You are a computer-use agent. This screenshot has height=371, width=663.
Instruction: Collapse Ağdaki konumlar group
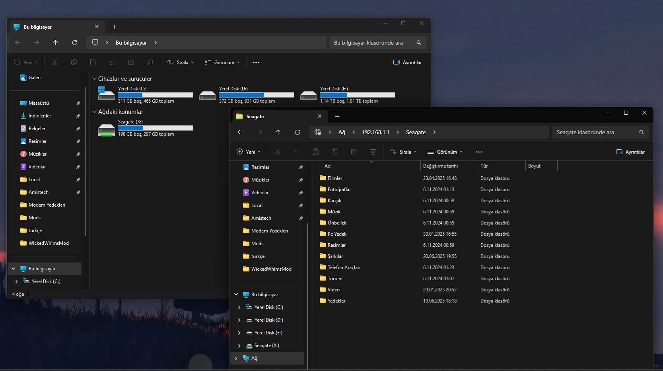tap(94, 112)
